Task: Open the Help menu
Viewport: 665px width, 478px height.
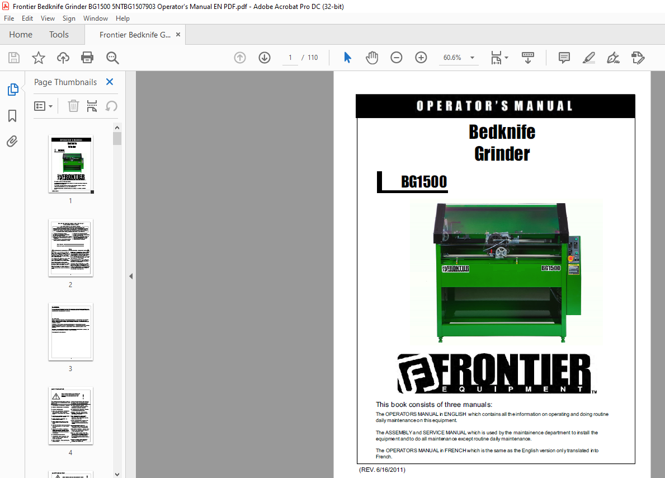Action: 122,18
